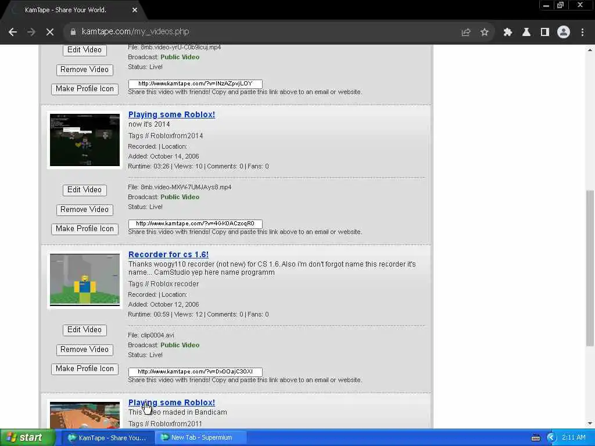Toggle the side panel icon
Screen dimensions: 595x446
[545, 33]
